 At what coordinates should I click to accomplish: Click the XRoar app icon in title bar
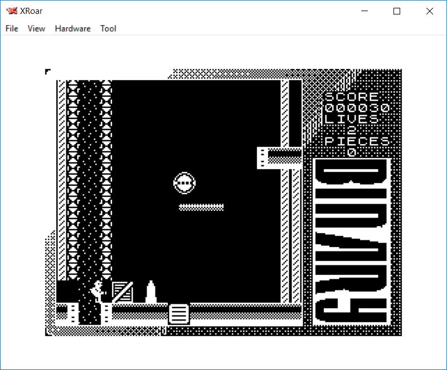[x=11, y=11]
